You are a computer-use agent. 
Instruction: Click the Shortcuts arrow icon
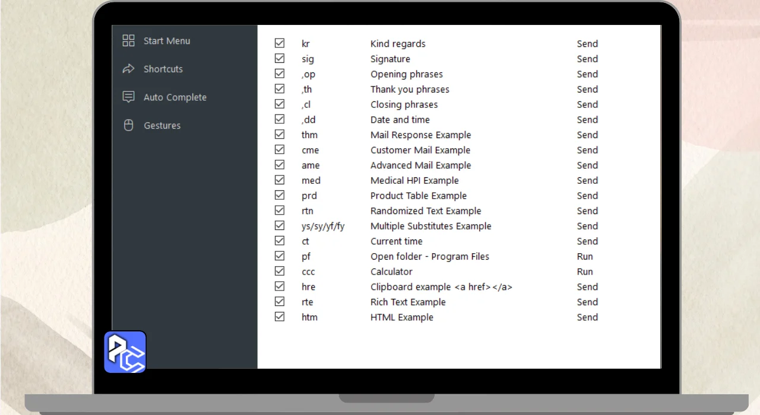tap(128, 69)
